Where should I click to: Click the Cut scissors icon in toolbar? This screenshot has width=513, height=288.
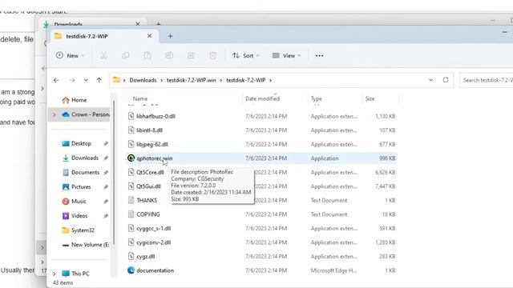pos(103,55)
